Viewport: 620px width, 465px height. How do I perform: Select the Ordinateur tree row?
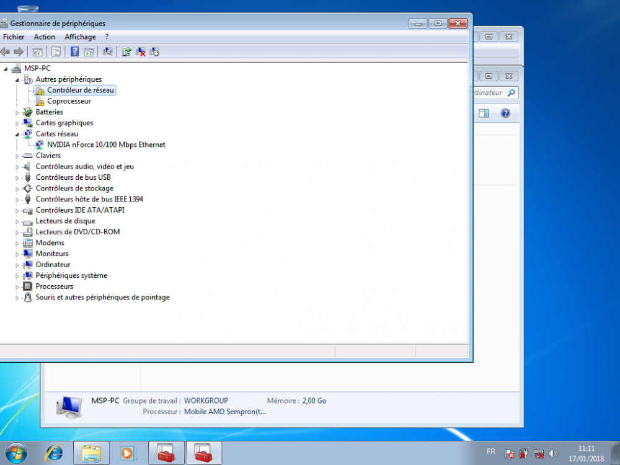53,265
